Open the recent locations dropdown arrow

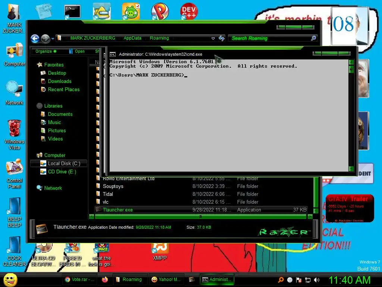pyautogui.click(x=53, y=38)
